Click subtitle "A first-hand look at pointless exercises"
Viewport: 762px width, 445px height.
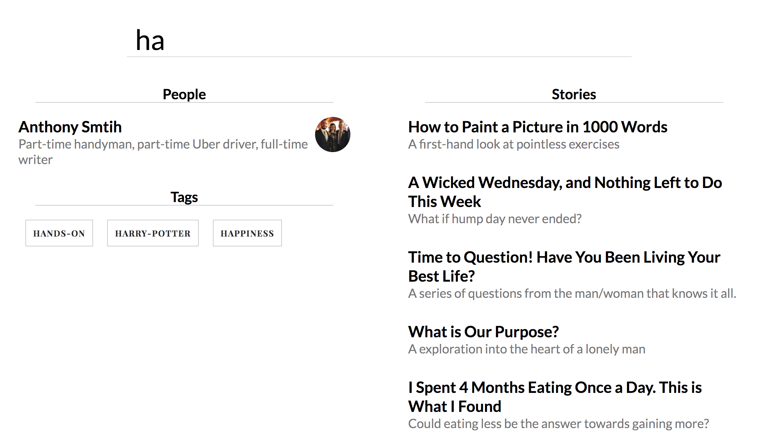[x=514, y=144]
